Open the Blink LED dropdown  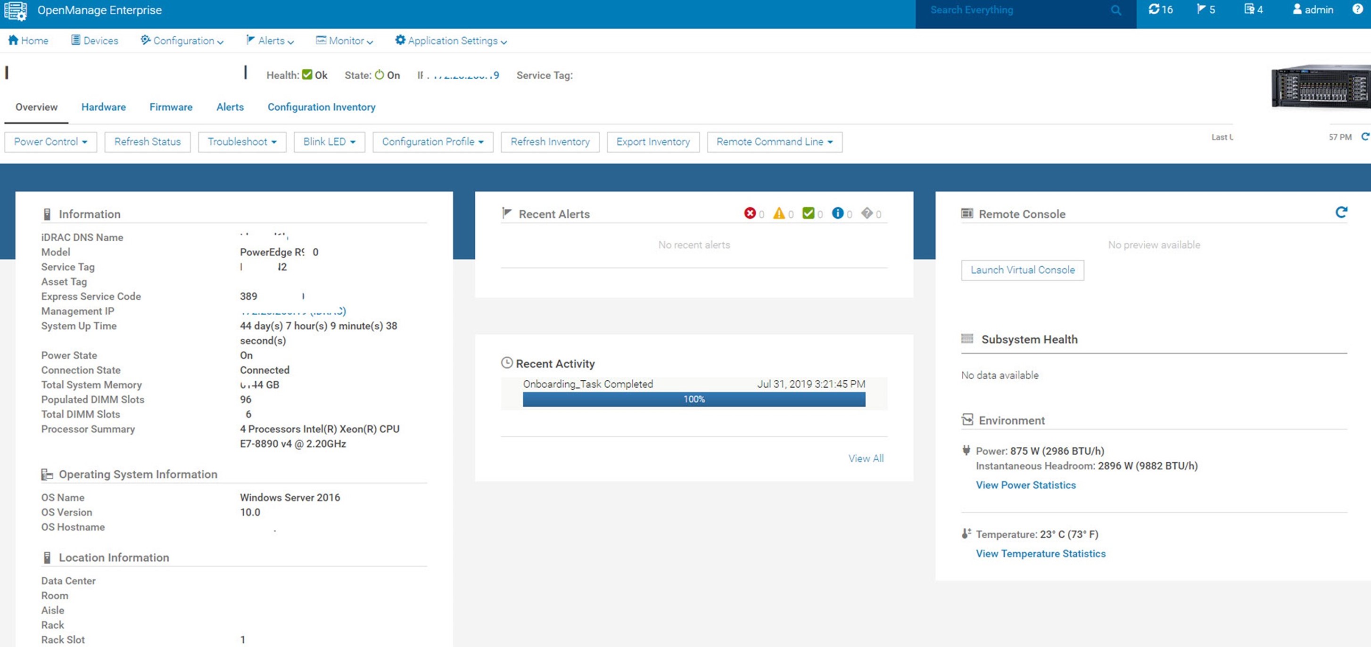click(330, 142)
